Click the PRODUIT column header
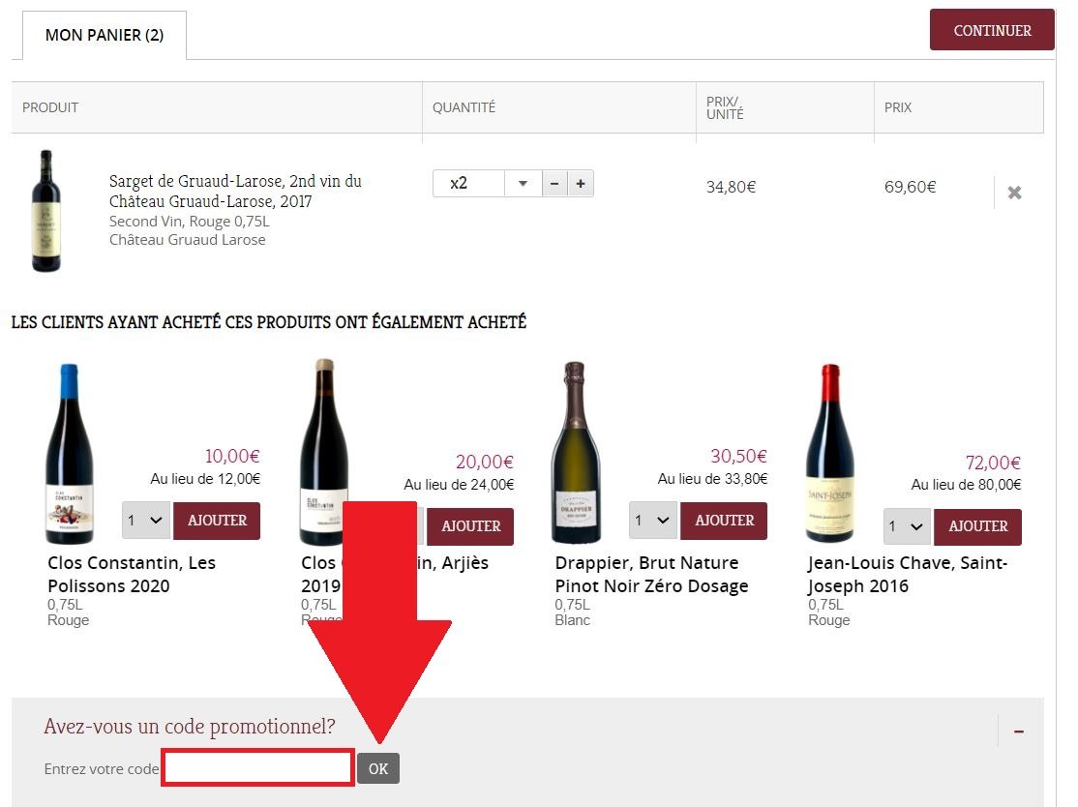This screenshot has height=807, width=1078. point(50,107)
